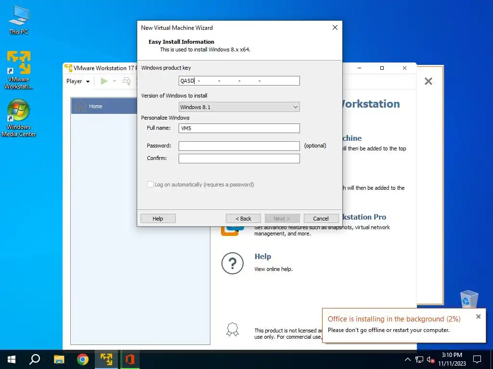Viewport: 493px width, 369px height.
Task: Select the Home item in VMware library
Action: point(104,106)
